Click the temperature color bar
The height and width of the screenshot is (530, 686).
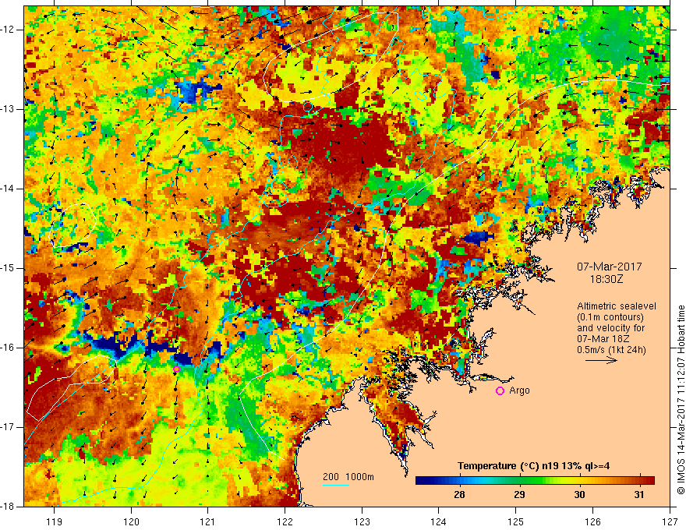535,481
